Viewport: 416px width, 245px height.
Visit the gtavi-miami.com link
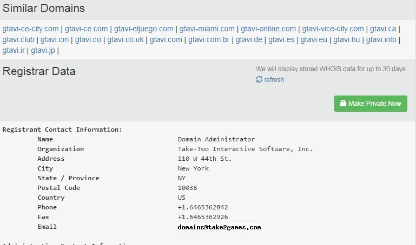(x=207, y=29)
